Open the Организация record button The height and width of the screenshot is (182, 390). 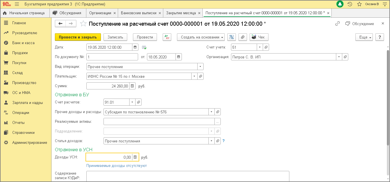click(x=345, y=57)
